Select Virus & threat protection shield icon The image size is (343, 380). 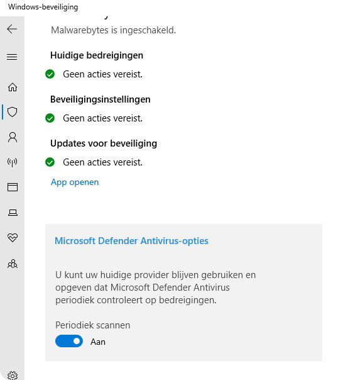(x=13, y=112)
